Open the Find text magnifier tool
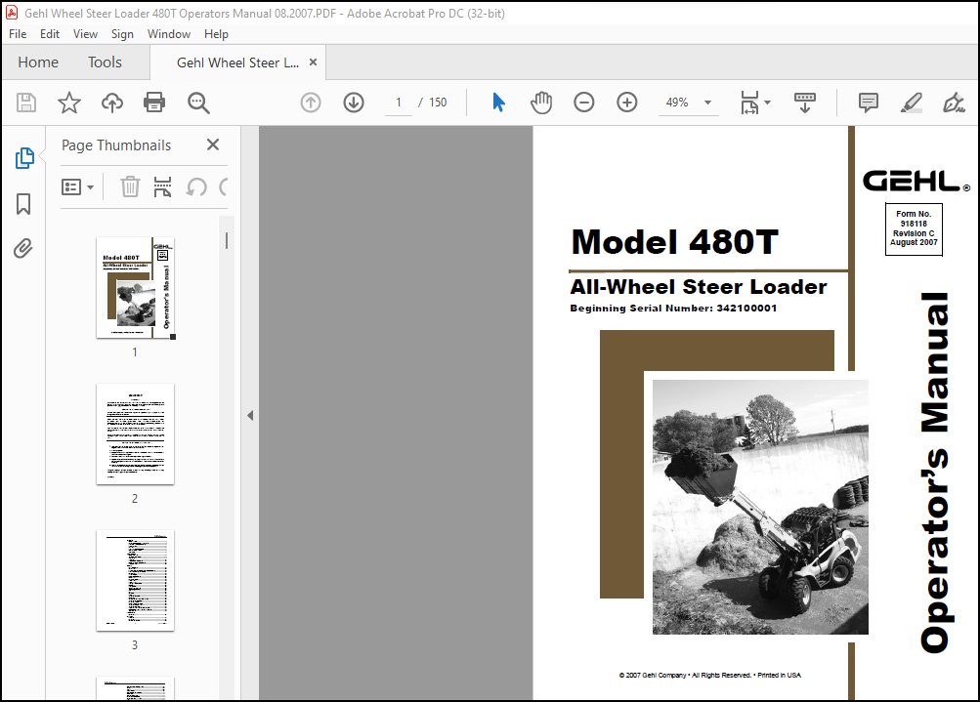 coord(198,103)
